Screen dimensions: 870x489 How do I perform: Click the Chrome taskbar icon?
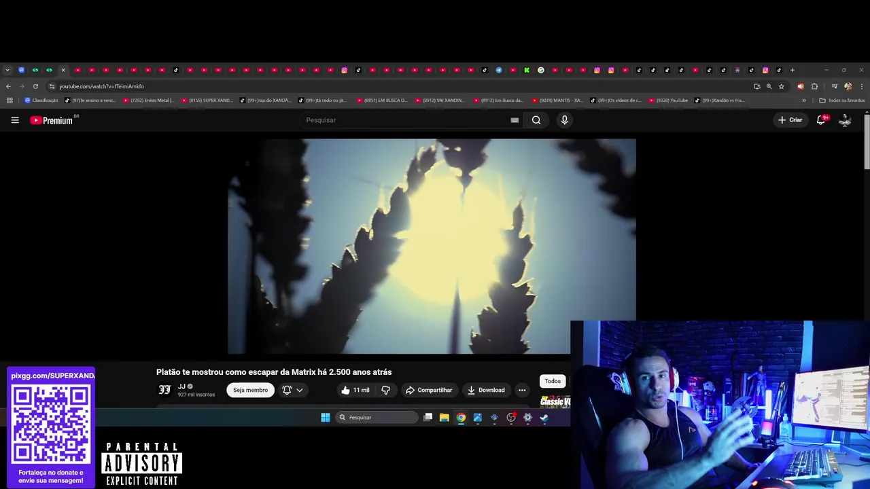[x=461, y=418]
